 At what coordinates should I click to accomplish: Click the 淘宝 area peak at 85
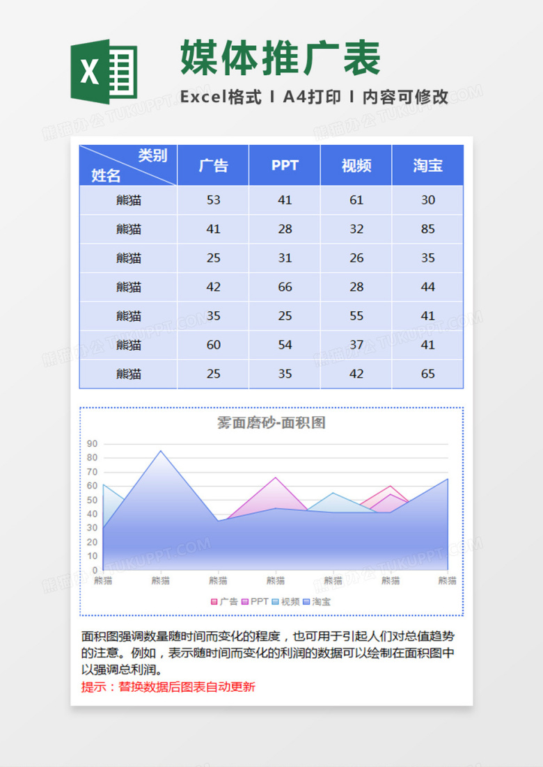pyautogui.click(x=160, y=451)
